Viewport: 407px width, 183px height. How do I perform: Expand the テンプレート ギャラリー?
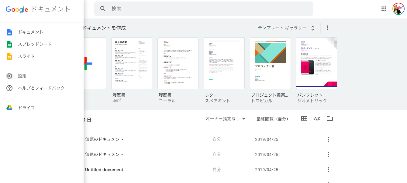(x=286, y=28)
